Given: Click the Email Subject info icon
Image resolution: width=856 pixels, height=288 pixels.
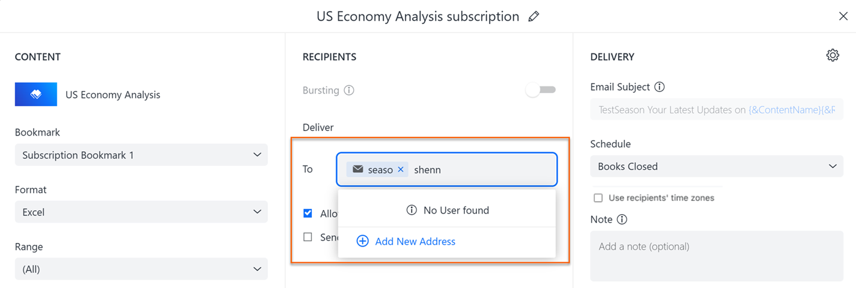Looking at the screenshot, I should [x=660, y=87].
